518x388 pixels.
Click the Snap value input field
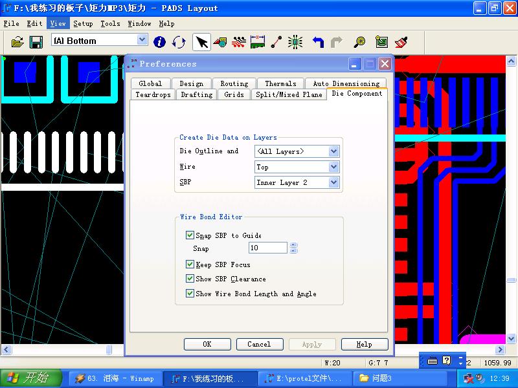click(x=267, y=248)
